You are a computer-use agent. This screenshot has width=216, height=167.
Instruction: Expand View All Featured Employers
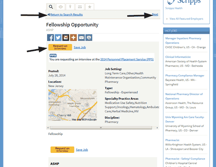[x=186, y=19]
